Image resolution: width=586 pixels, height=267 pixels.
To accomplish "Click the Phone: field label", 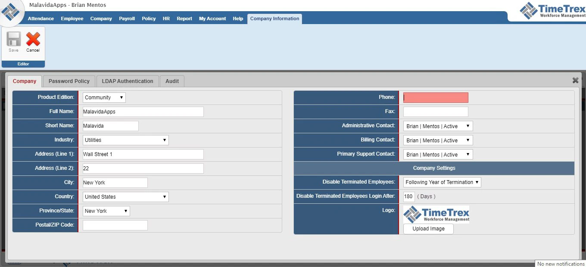I will [x=387, y=98].
